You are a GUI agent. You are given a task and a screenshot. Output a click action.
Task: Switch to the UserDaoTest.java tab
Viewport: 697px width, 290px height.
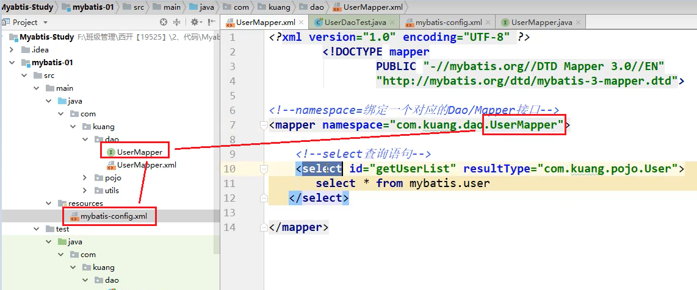(x=355, y=23)
